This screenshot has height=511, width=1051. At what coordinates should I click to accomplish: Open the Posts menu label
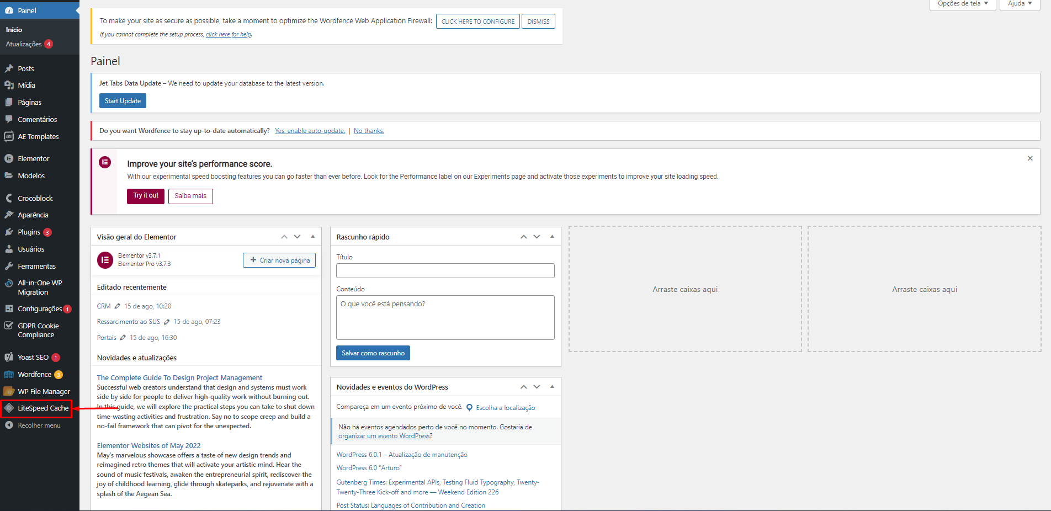pyautogui.click(x=26, y=68)
